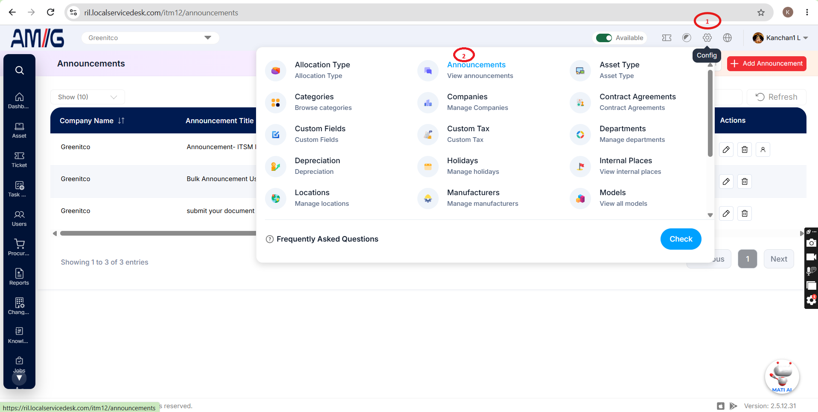Open the Kanchan1 L profile menu
Screen dimensions: 818x412
pos(780,38)
